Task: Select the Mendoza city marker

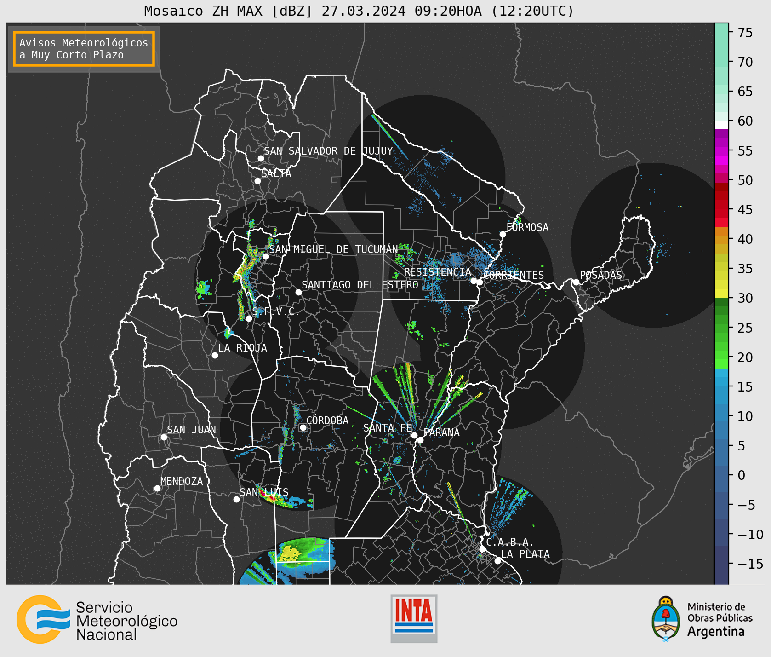Action: (157, 488)
